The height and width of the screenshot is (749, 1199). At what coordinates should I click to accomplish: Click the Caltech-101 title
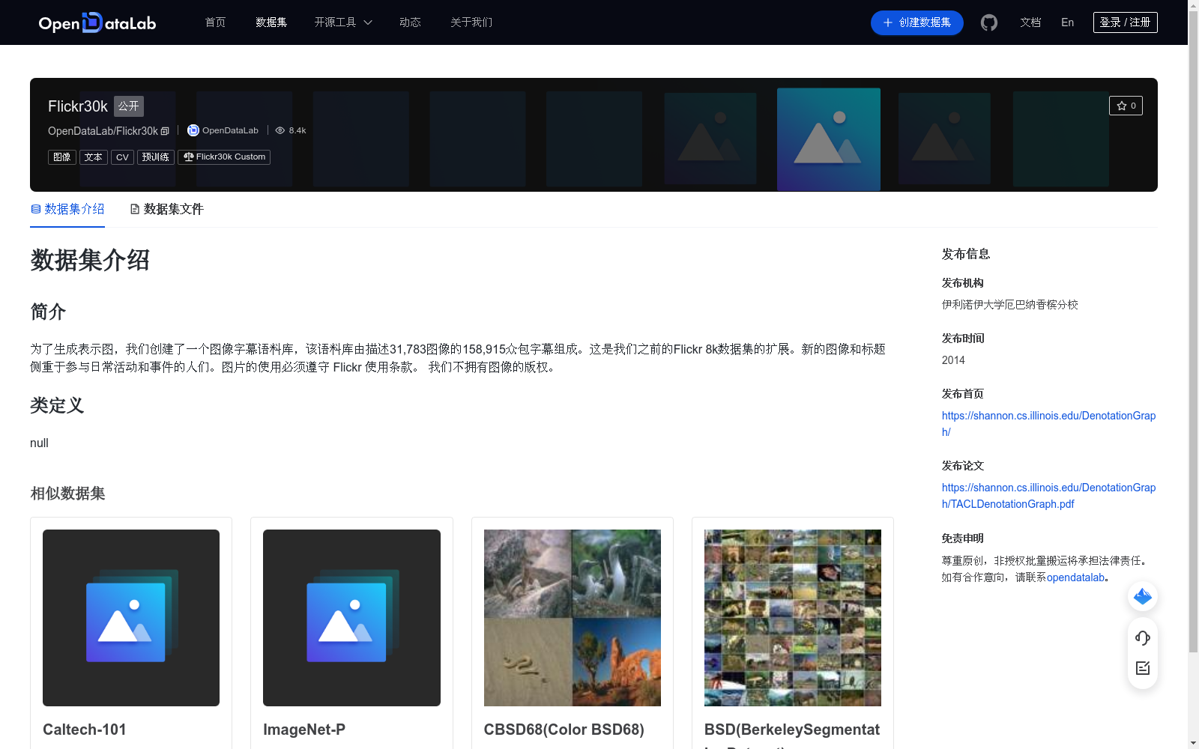click(x=85, y=730)
